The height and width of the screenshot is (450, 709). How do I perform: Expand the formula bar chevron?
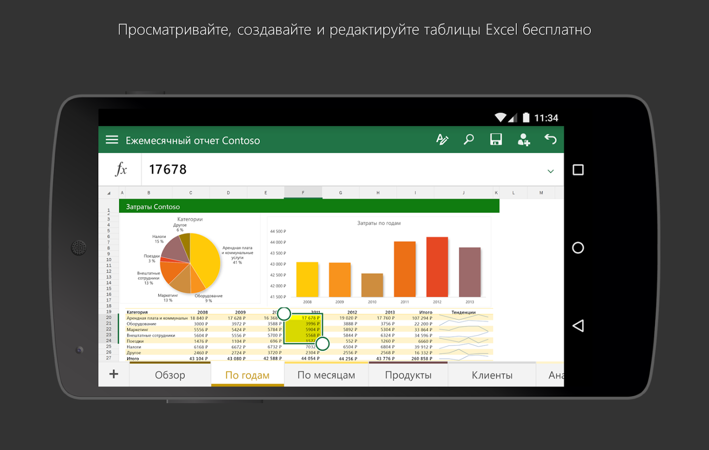(x=550, y=171)
